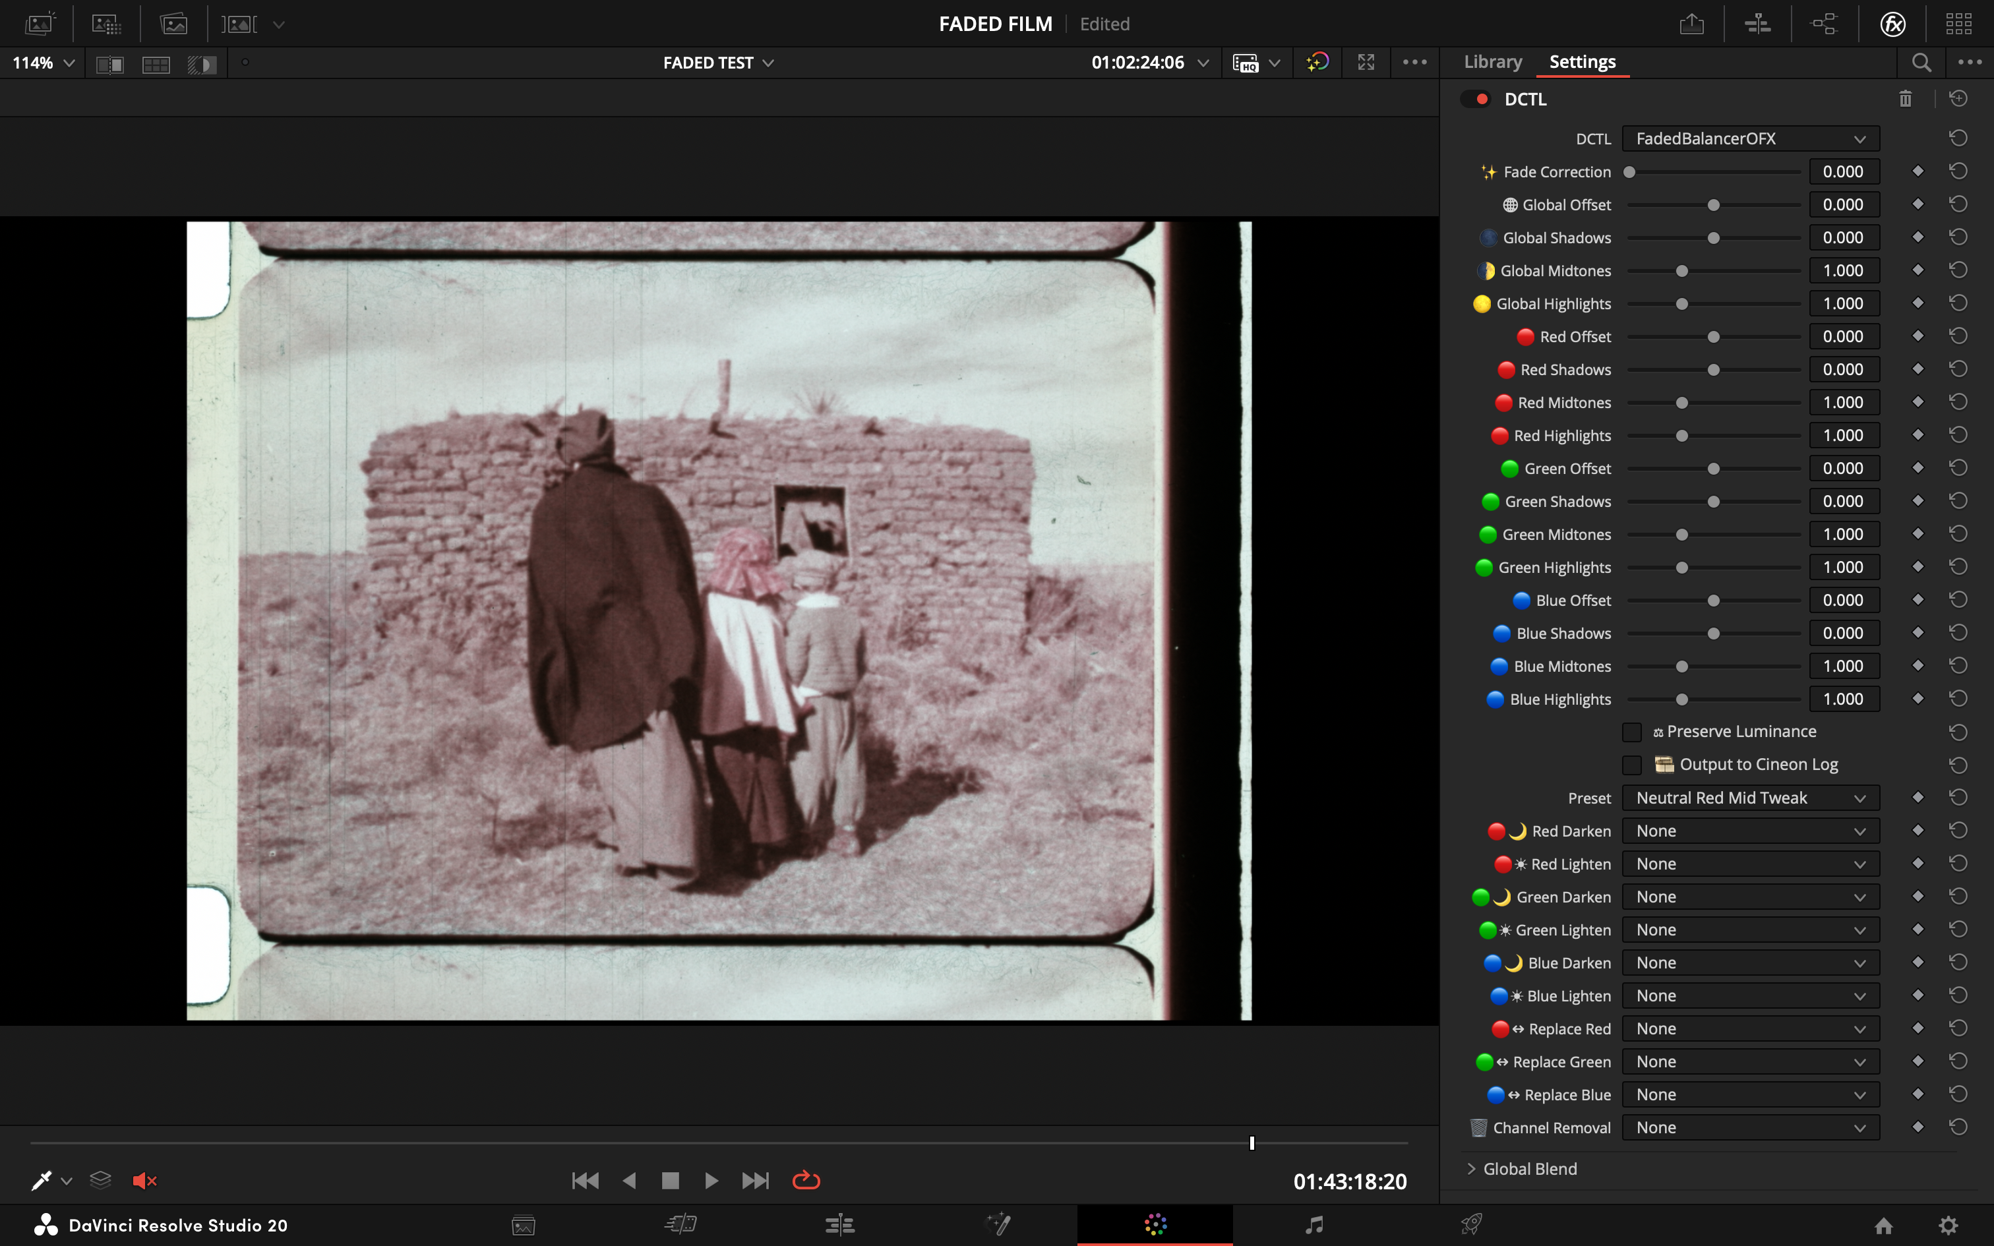Click the loop playback icon
Viewport: 1994px width, 1246px height.
click(805, 1180)
